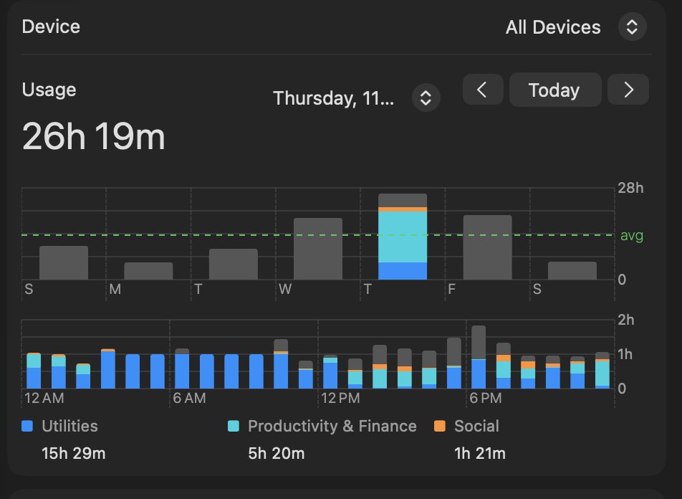
Task: Go to next day with right chevron
Action: pyautogui.click(x=628, y=90)
